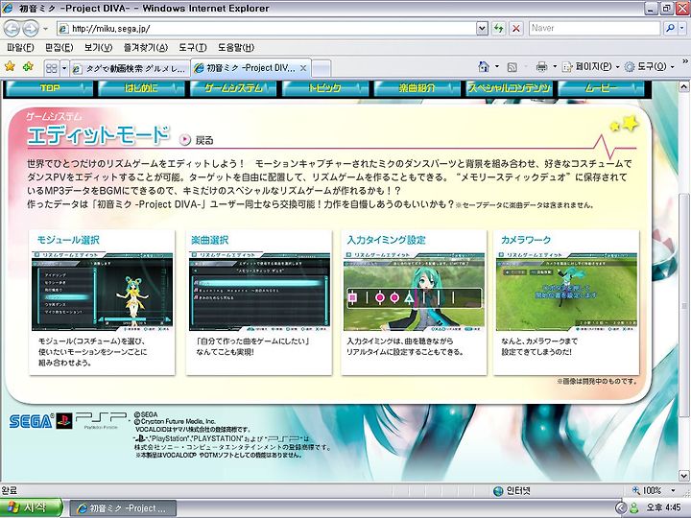
Task: Open the 도구(T) menu
Action: pyautogui.click(x=193, y=47)
